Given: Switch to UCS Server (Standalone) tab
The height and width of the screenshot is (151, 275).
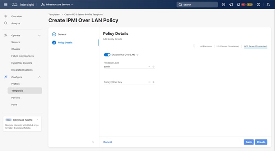Looking at the screenshot, I should [228, 46].
